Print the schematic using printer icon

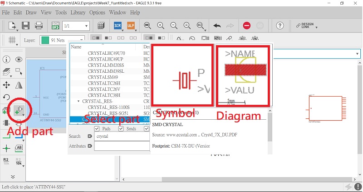39,26
